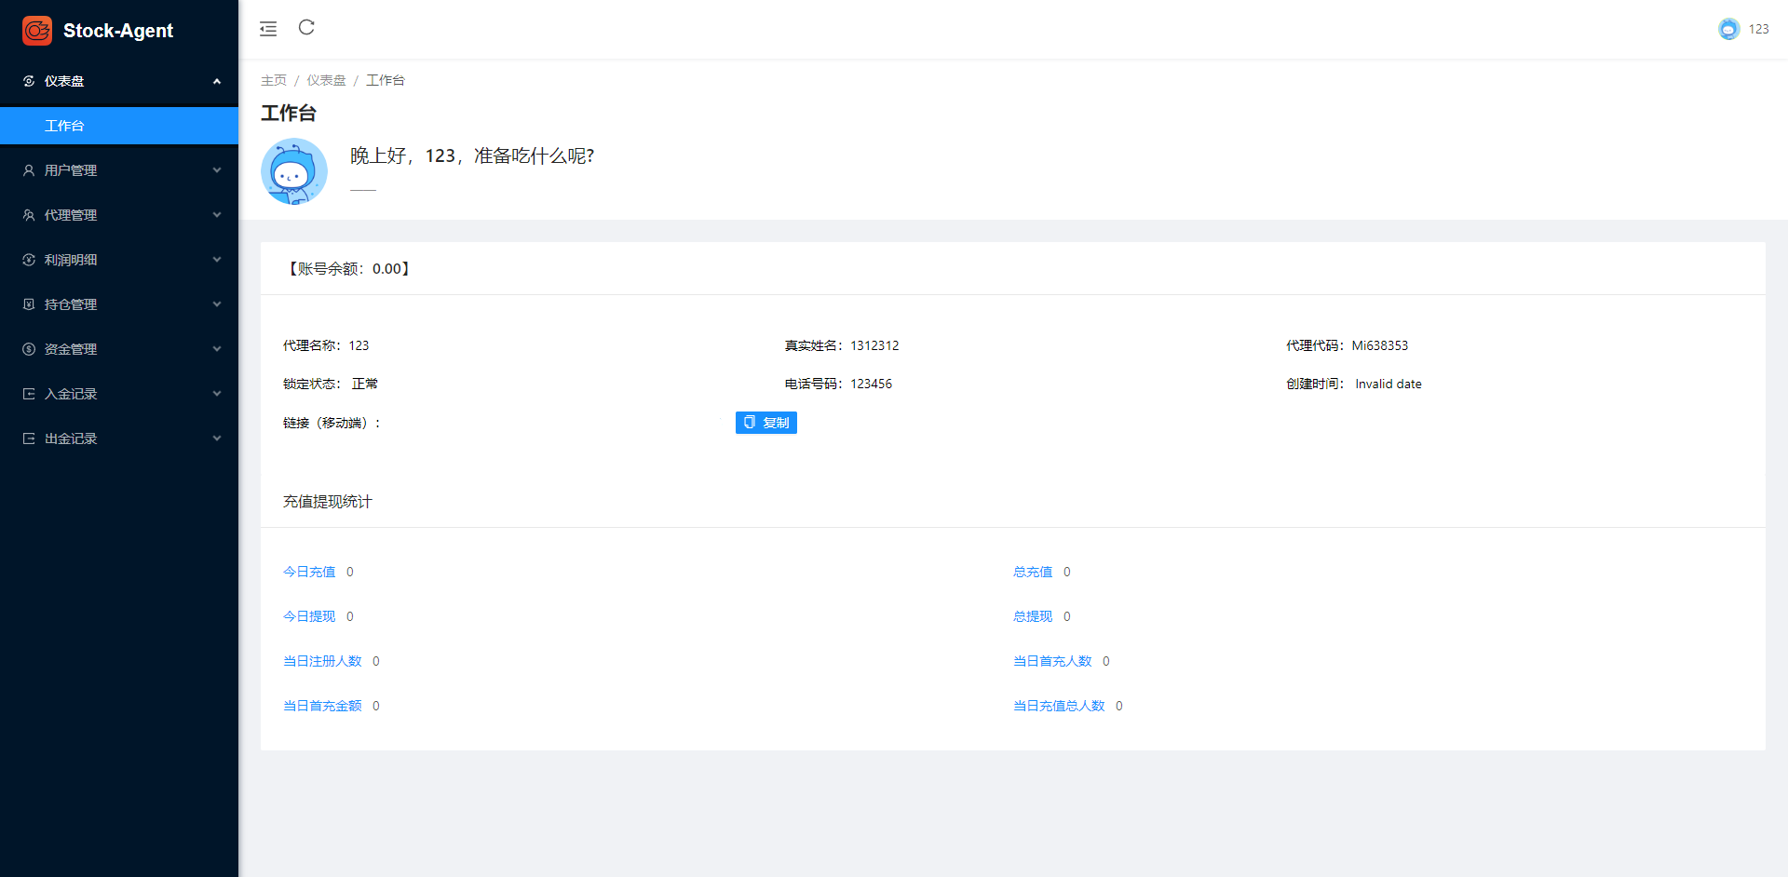
Task: Expand the 出金记录 submenu chevron
Action: [x=217, y=438]
